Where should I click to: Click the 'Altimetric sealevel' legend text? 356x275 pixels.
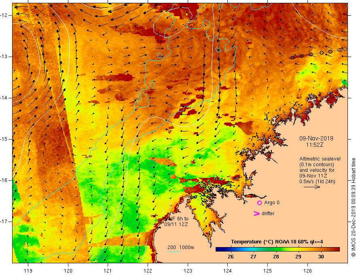(x=320, y=159)
